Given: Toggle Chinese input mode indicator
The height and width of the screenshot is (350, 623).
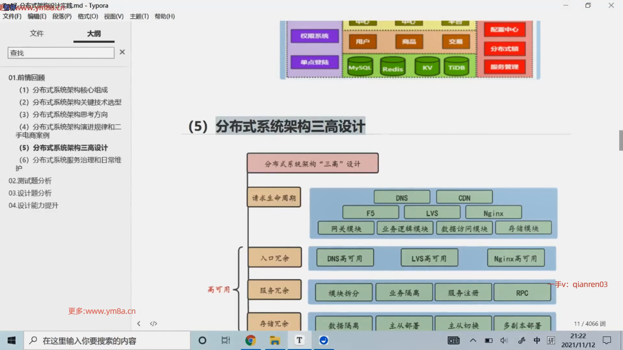Looking at the screenshot, I should coord(537,340).
